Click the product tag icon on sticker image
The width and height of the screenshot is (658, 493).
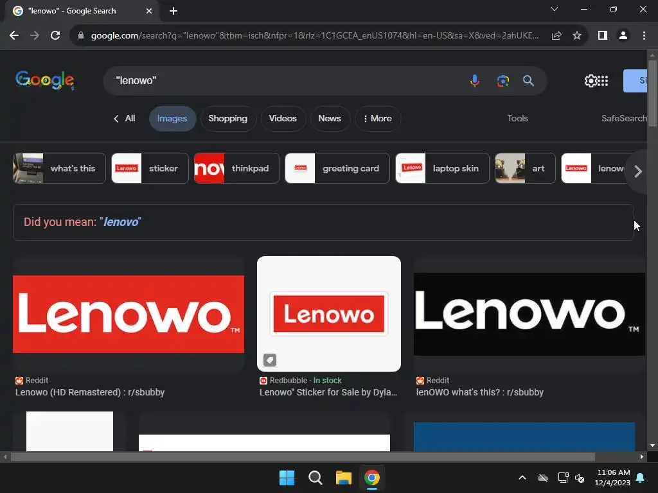270,359
